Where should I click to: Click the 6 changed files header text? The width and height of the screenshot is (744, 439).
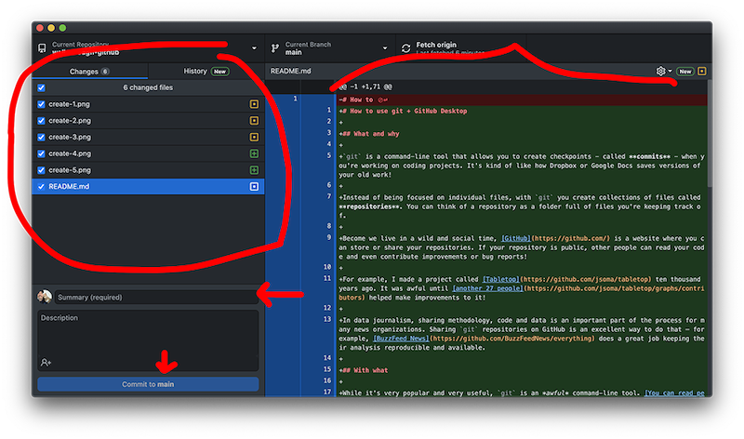[148, 87]
